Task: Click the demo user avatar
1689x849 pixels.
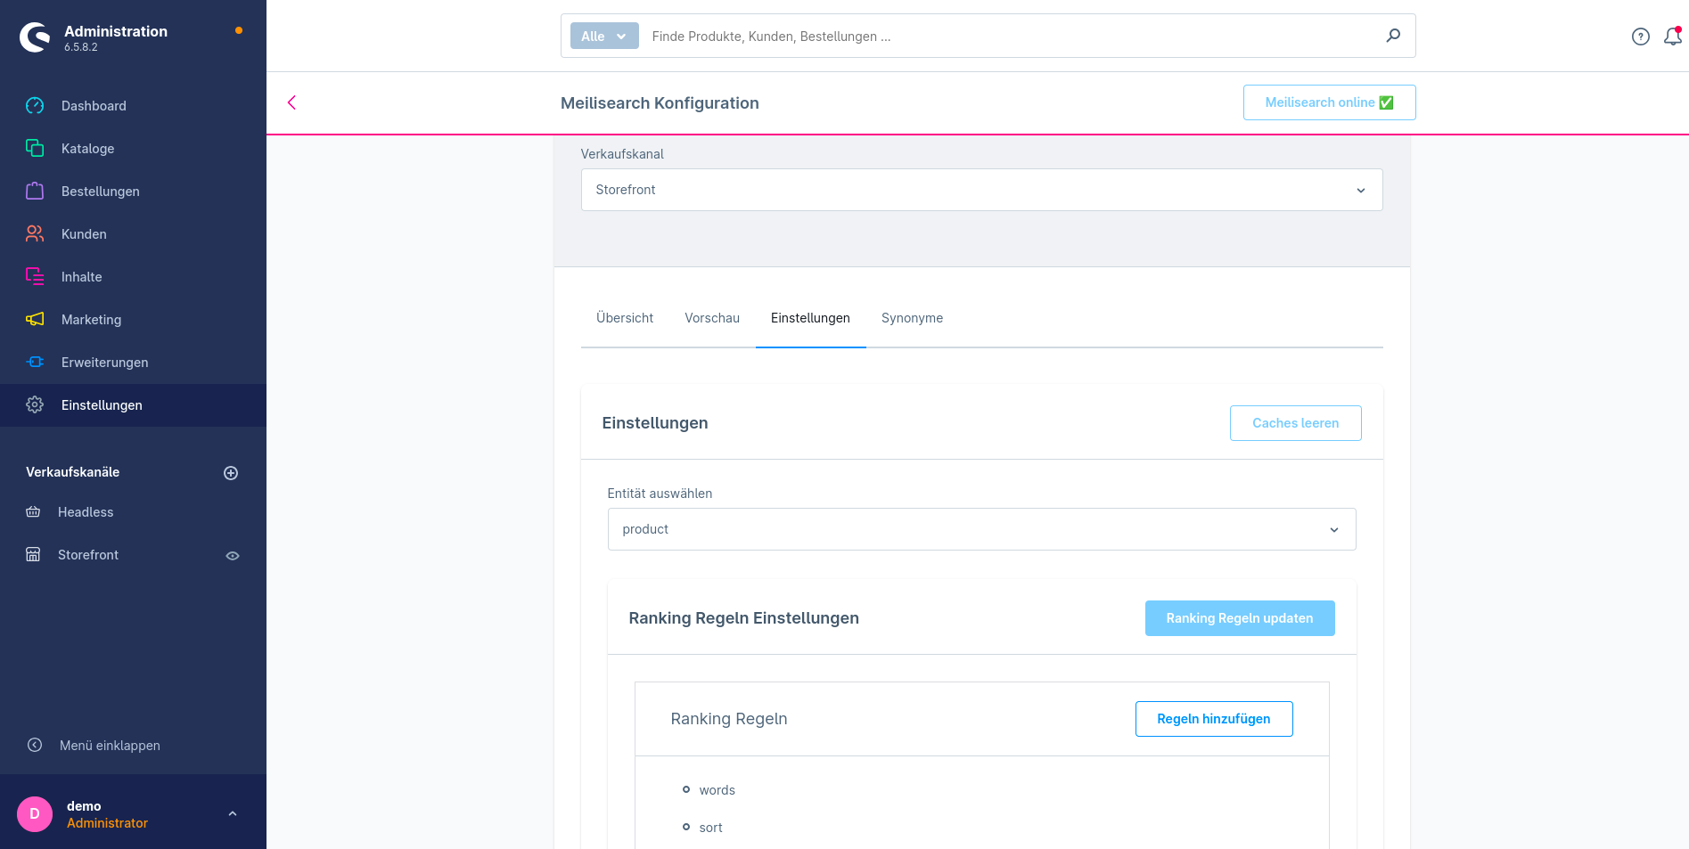Action: 35,814
